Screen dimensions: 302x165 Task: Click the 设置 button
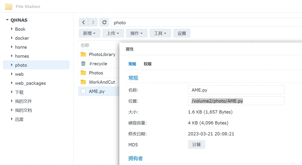(182, 33)
